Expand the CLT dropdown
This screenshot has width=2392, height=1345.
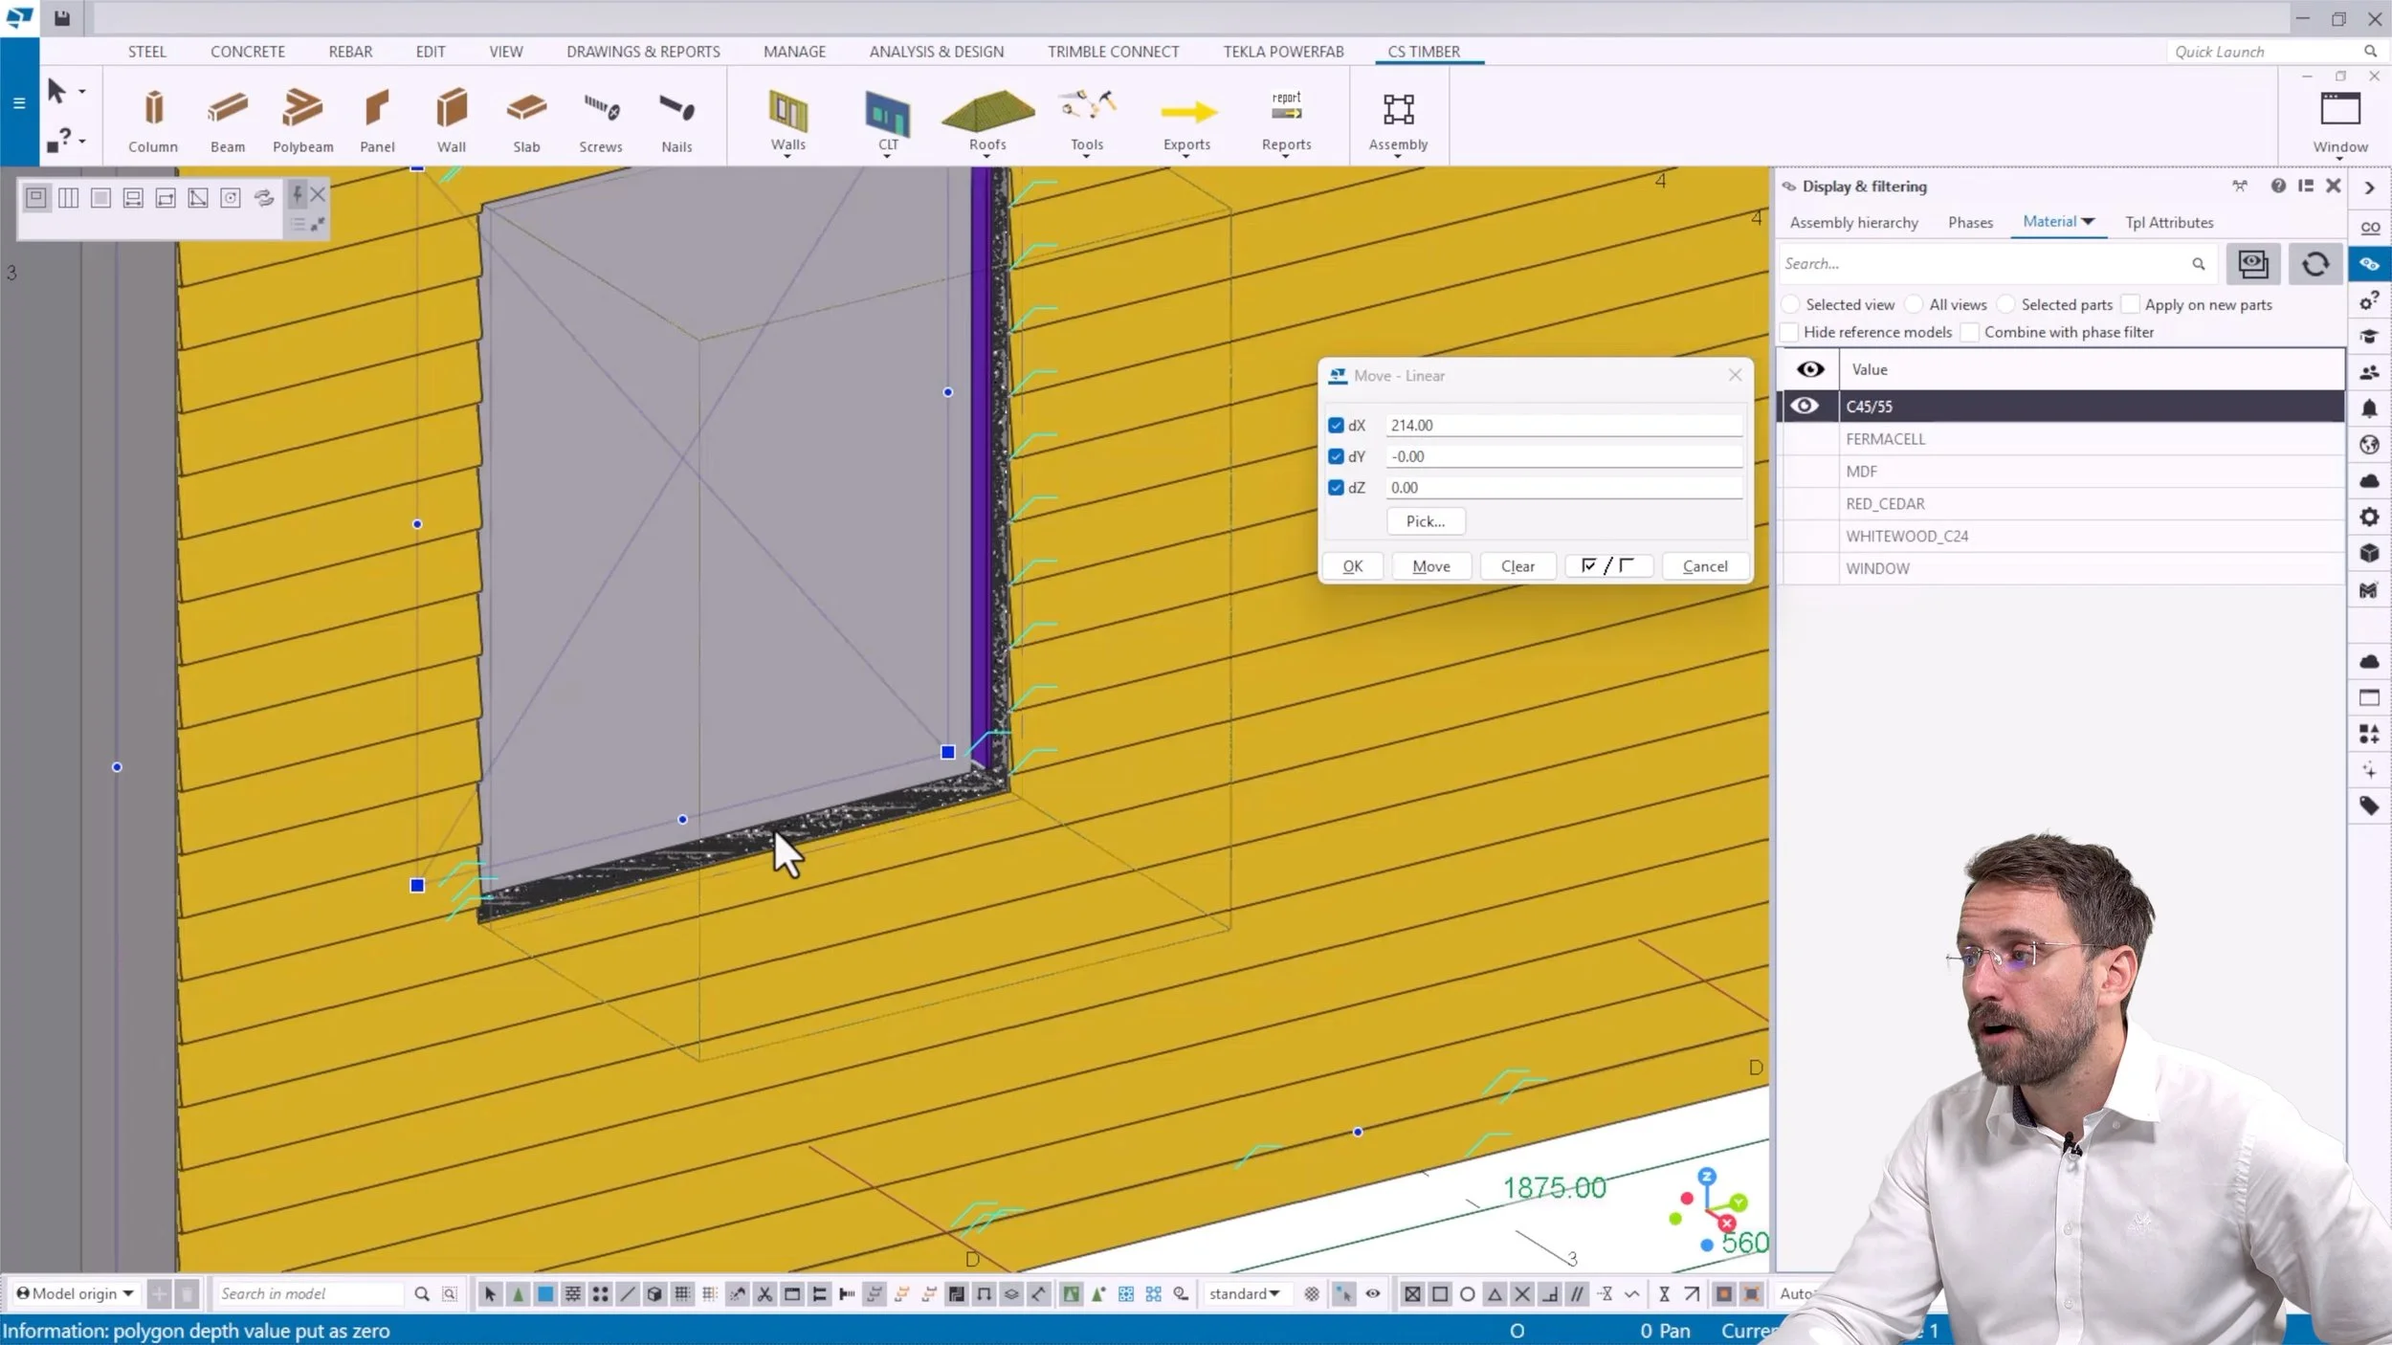(887, 155)
